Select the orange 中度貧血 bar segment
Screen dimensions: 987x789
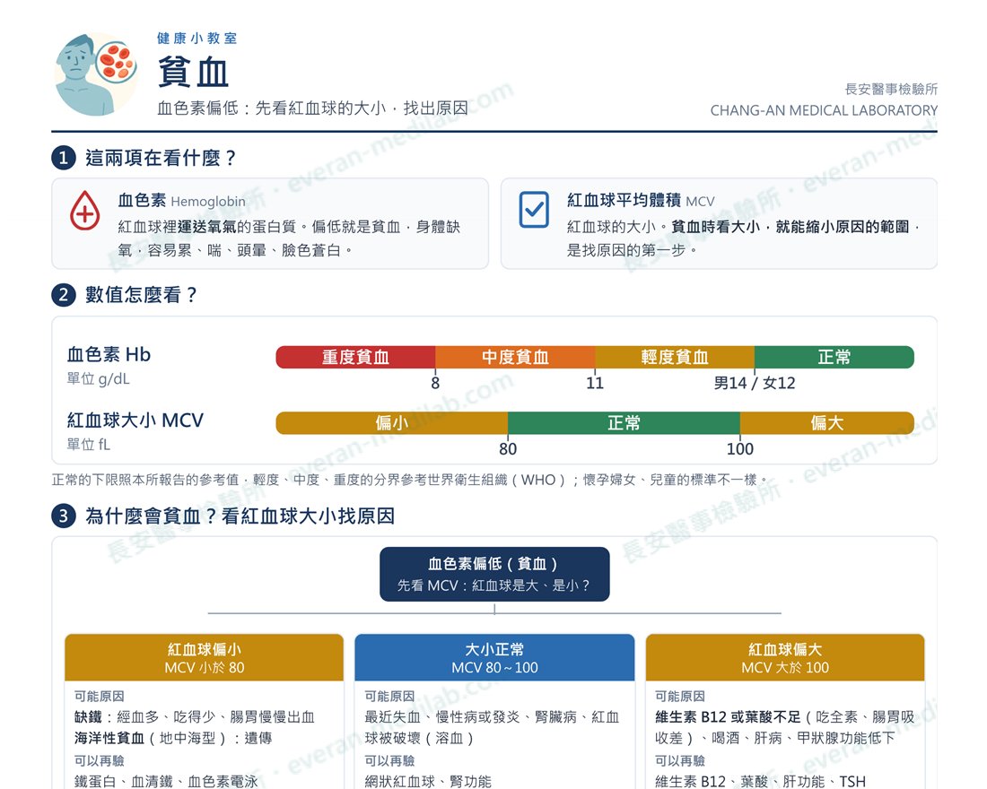pos(515,357)
